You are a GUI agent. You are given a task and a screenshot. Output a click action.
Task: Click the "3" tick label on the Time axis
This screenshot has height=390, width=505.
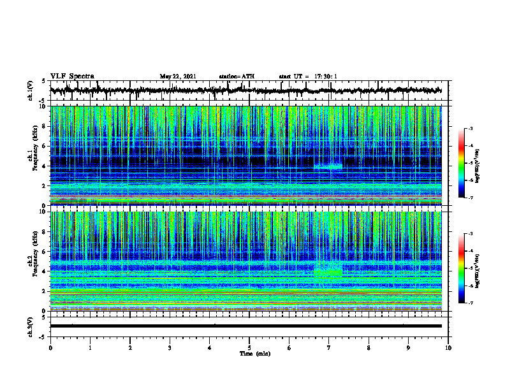coord(170,348)
